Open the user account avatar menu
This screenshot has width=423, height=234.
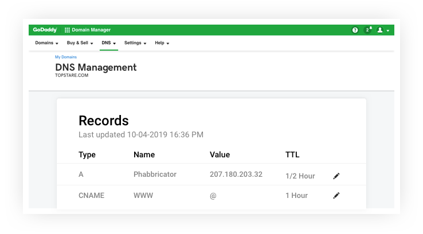(380, 30)
